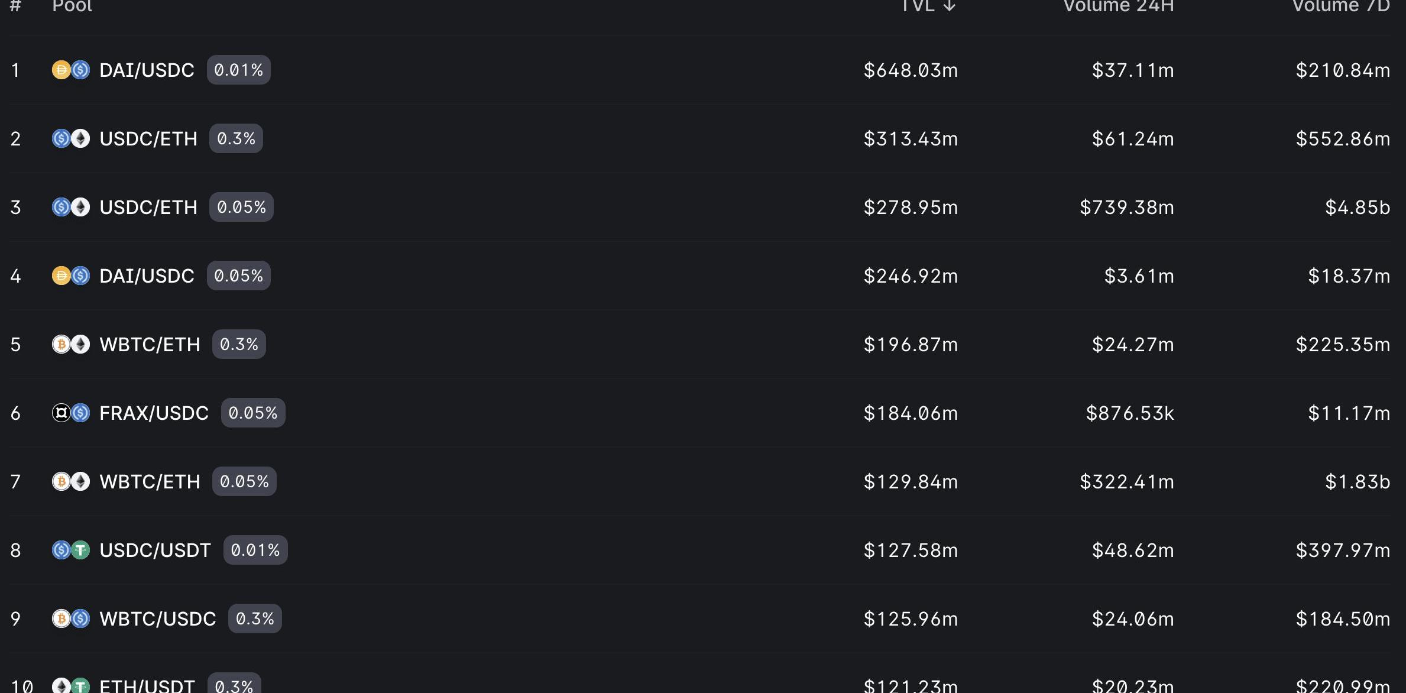Click the 0.01% fee badge on DAI/USDC

(238, 70)
